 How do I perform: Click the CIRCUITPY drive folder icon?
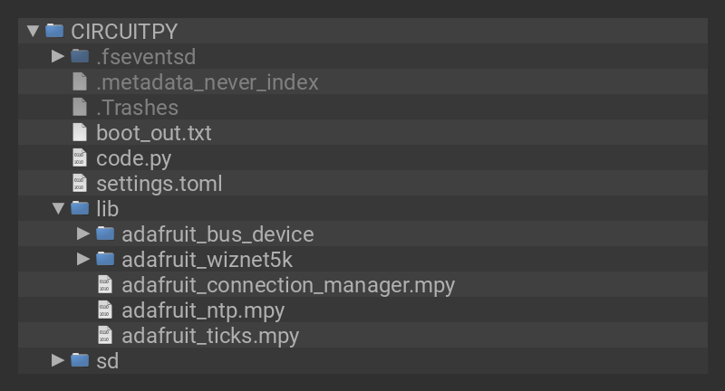55,31
